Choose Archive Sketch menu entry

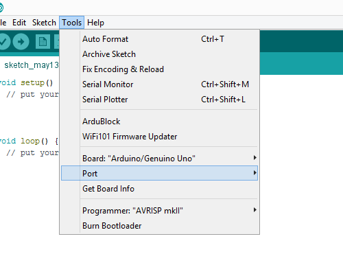tap(159, 54)
